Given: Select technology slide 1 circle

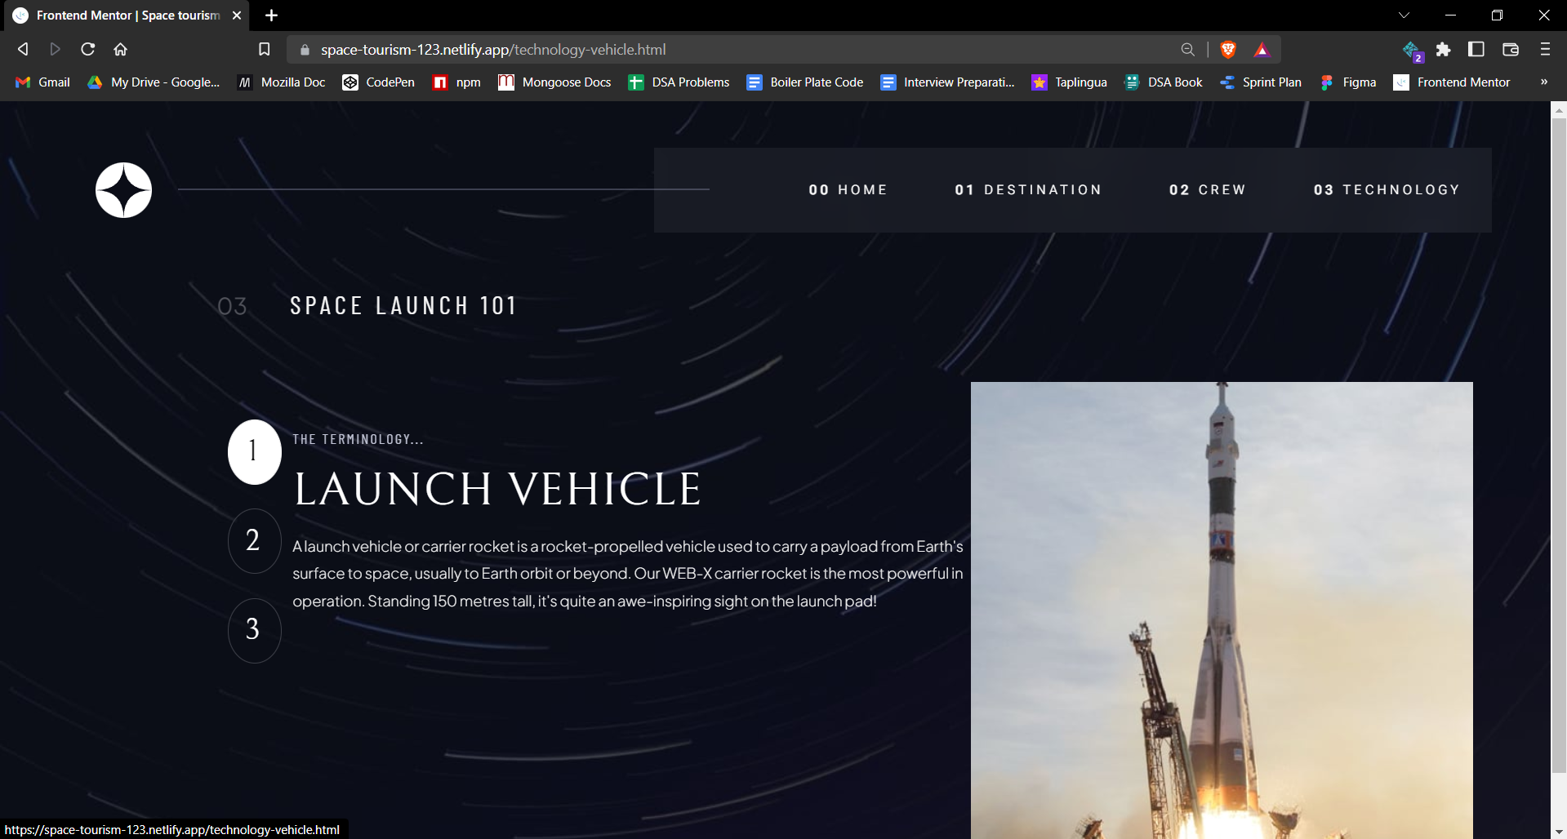Looking at the screenshot, I should 255,452.
